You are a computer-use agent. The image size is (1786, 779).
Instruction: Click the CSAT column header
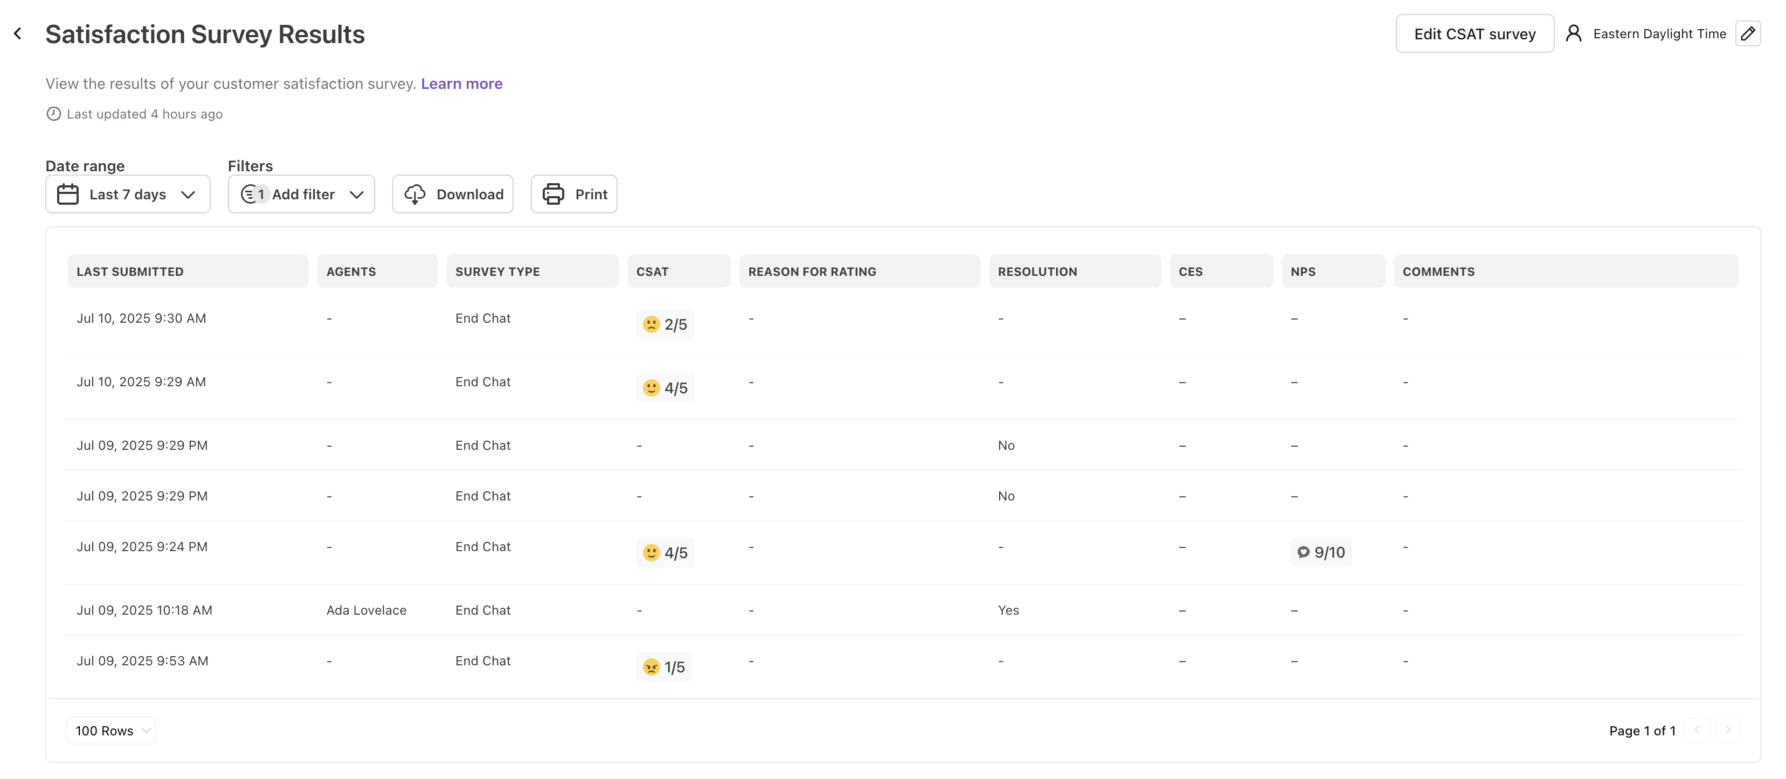tap(652, 272)
